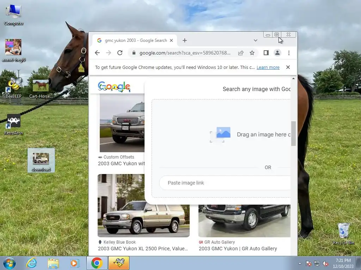This screenshot has height=270, width=361.
Task: Select the Cart-Horse image file on desktop
Action: (41, 89)
